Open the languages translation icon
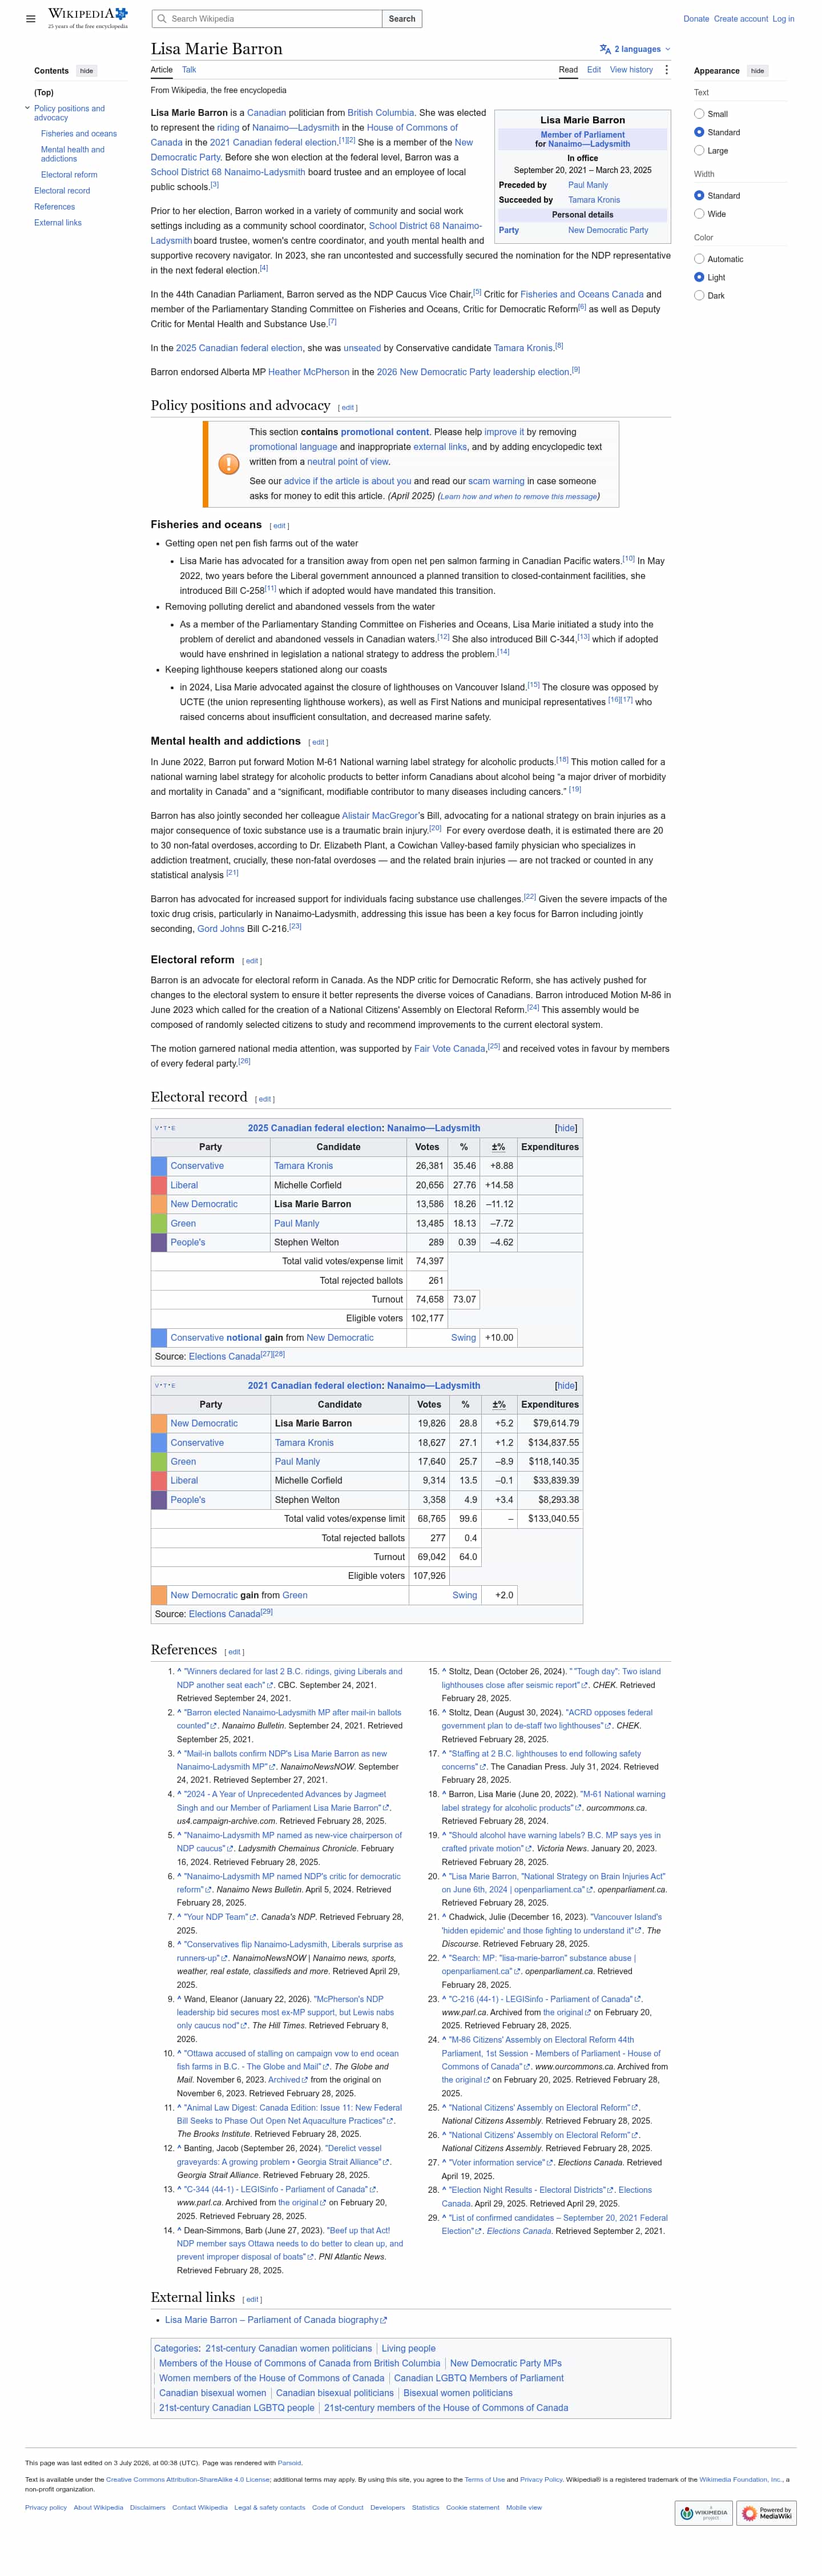This screenshot has height=2576, width=822. click(x=605, y=49)
